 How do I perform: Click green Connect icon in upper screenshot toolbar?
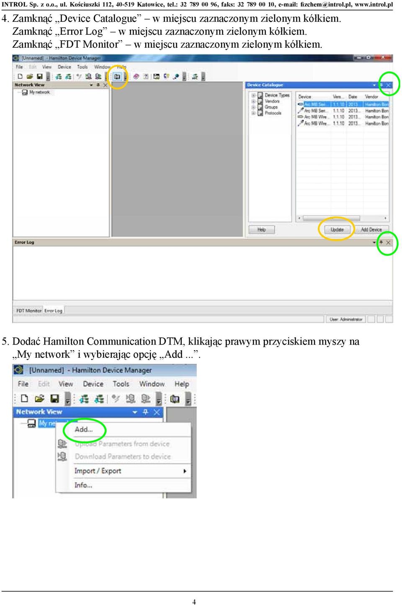[x=59, y=76]
